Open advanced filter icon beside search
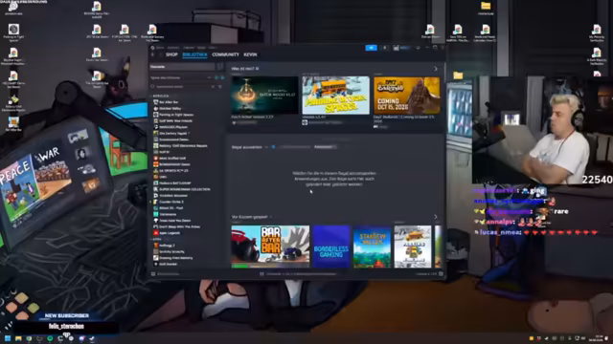The height and width of the screenshot is (344, 613). coord(220,87)
